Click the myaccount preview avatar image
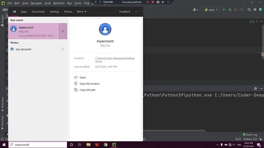This screenshot has width=264, height=148. tap(105, 29)
